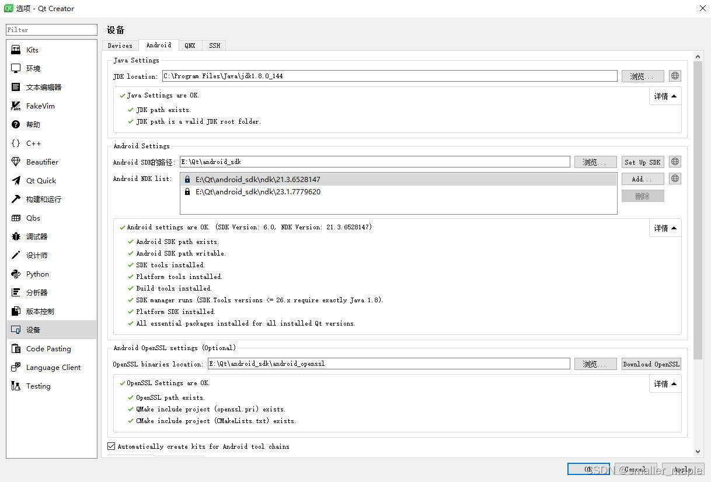Select NDK 21.3.6528147 in the list

[398, 180]
